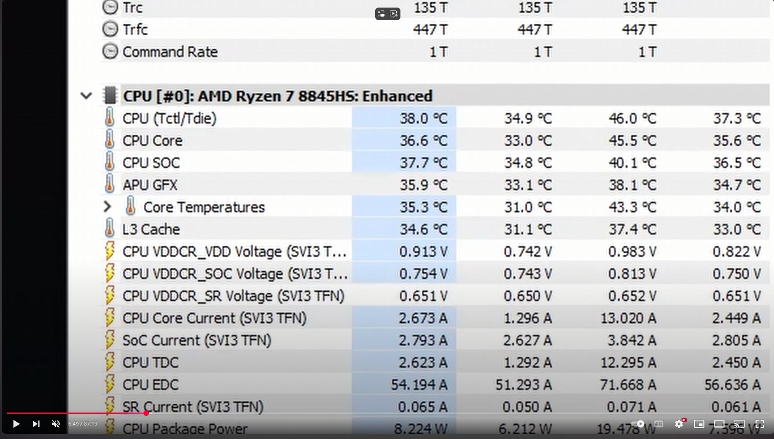Select the CPU VDDCR_SR Voltage row label

[234, 296]
